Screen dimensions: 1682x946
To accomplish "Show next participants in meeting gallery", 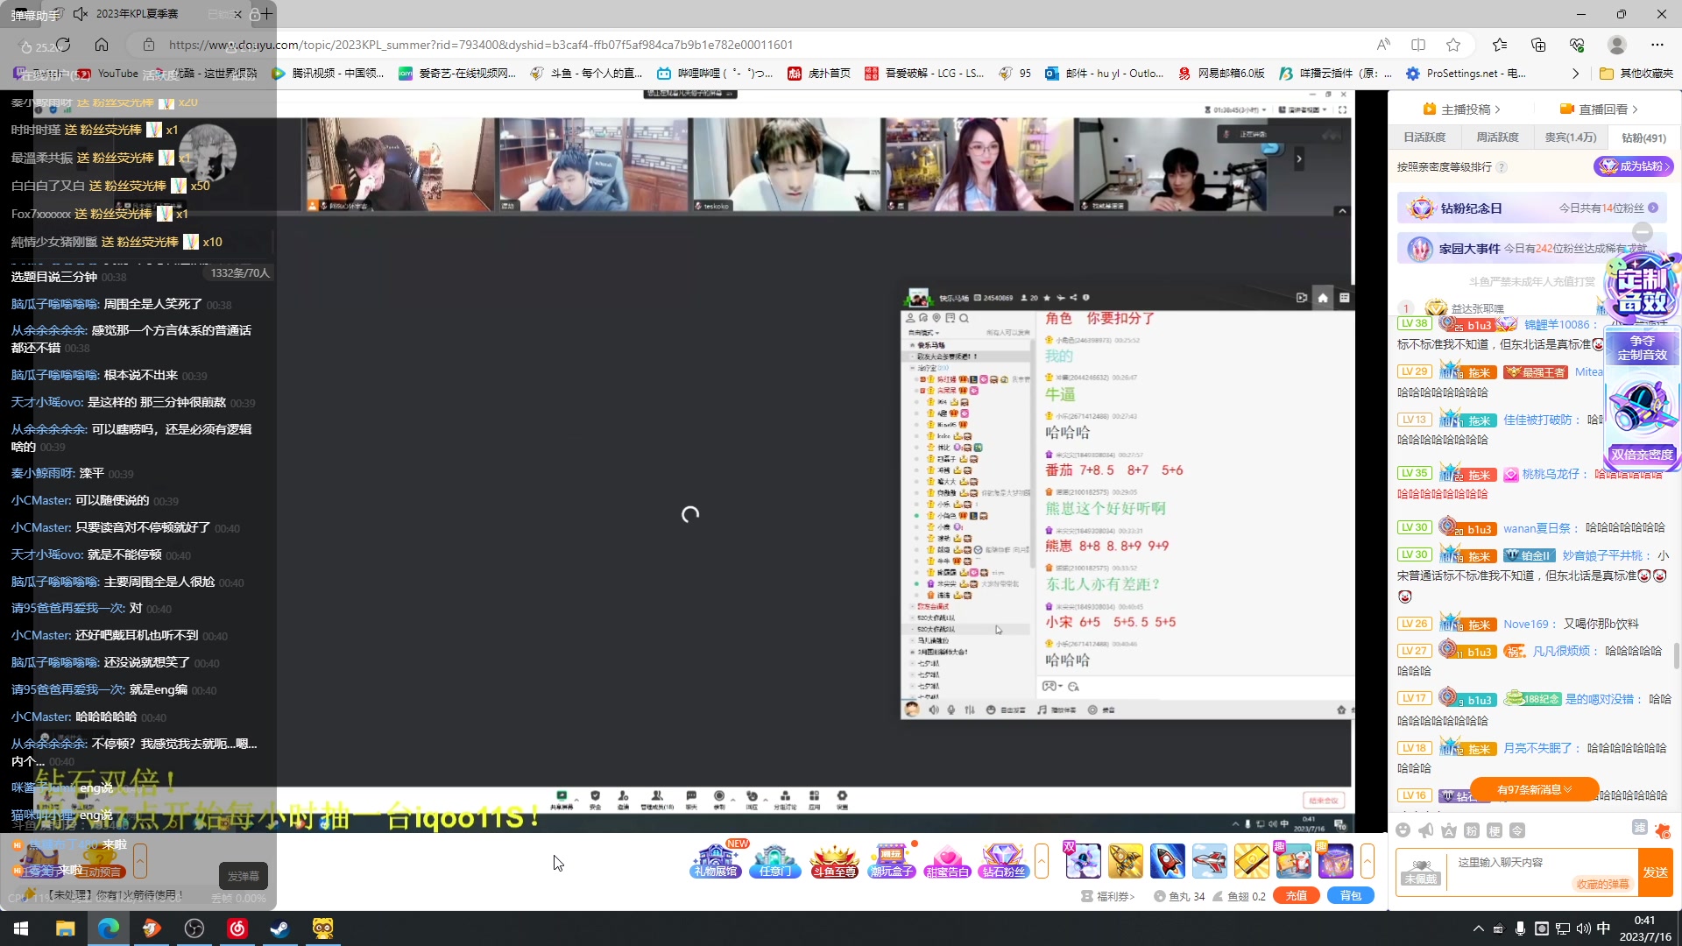I will click(1299, 159).
